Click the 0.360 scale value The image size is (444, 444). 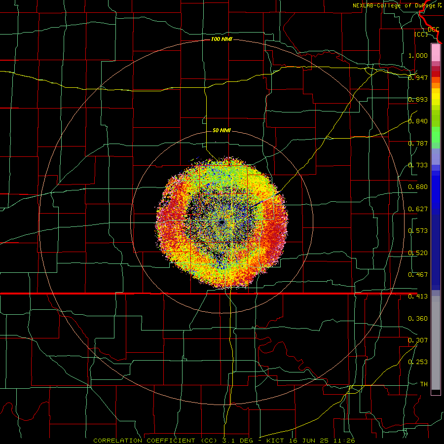pyautogui.click(x=418, y=319)
